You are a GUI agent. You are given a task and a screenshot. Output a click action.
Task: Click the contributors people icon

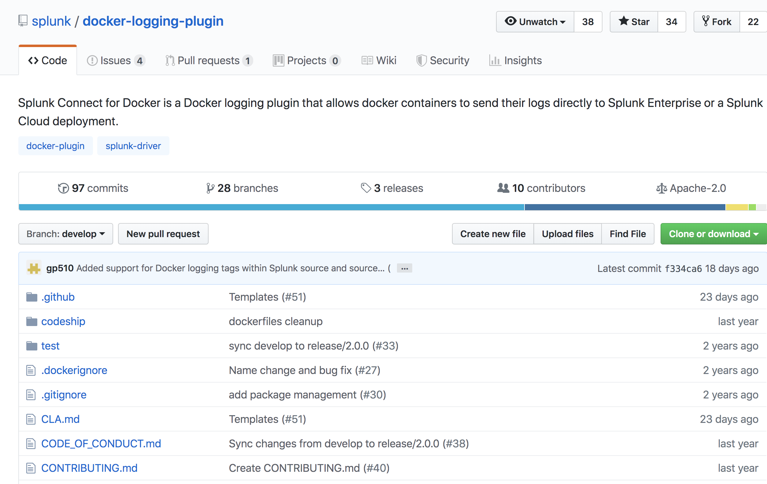[503, 188]
